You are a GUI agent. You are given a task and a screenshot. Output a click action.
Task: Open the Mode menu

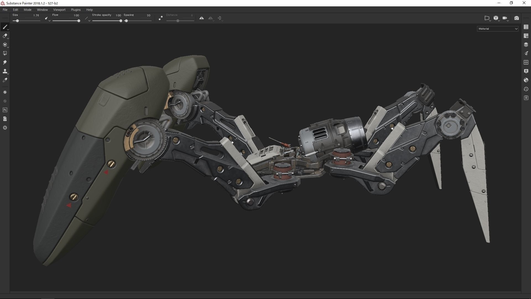(x=27, y=10)
